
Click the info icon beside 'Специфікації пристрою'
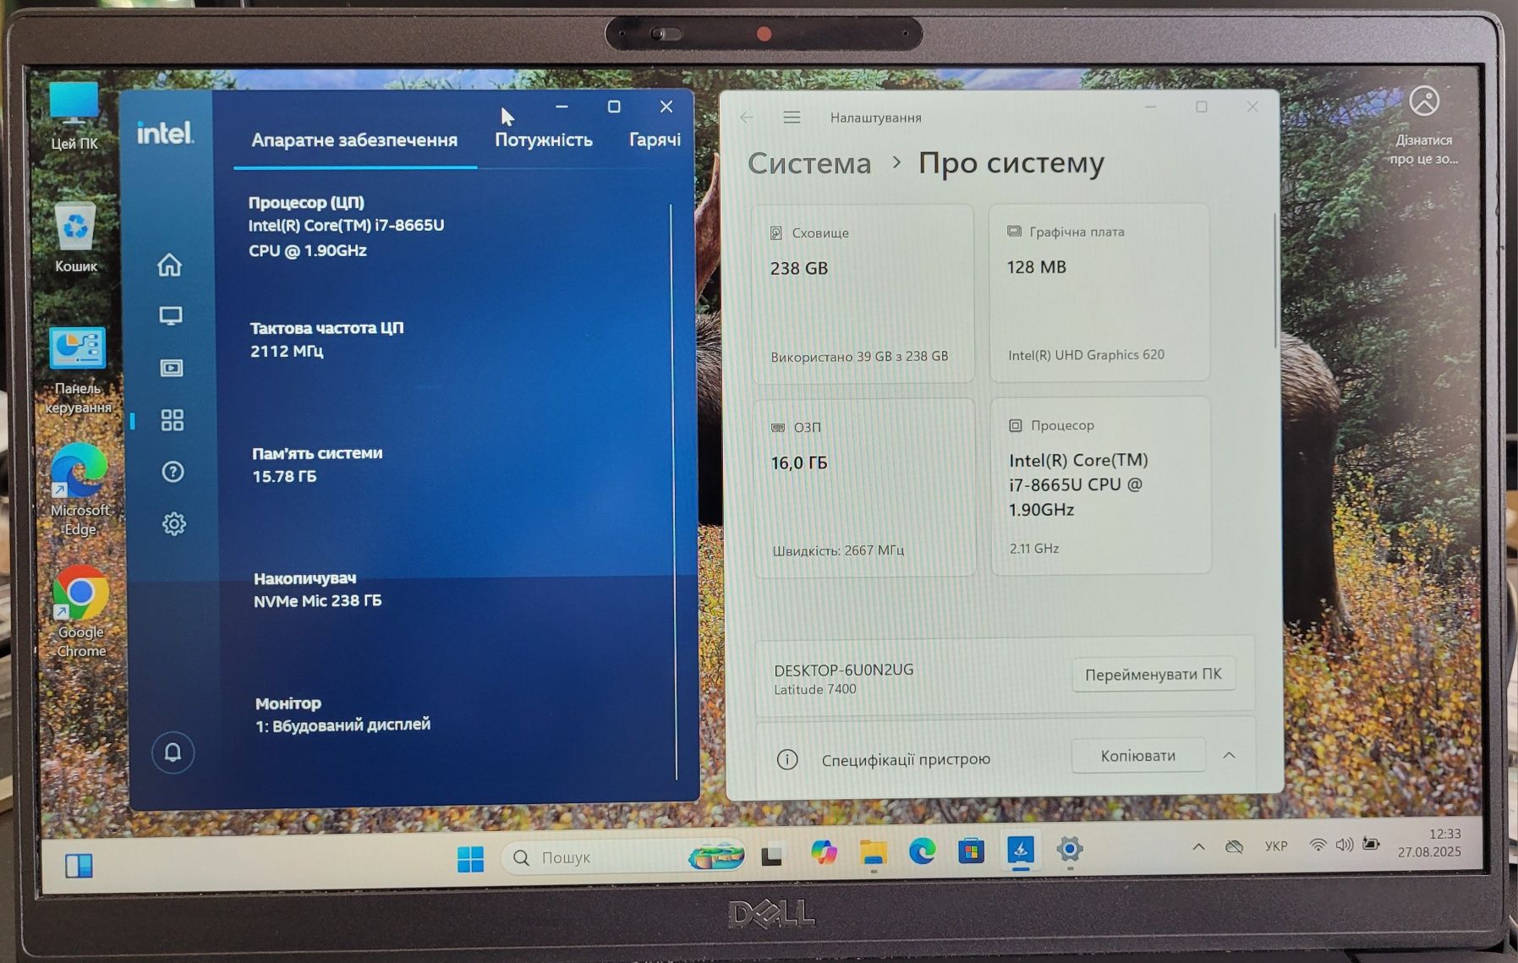[787, 759]
